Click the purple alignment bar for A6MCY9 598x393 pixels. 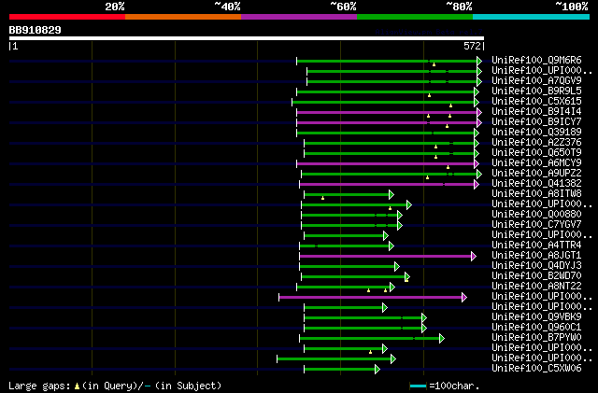tap(388, 164)
